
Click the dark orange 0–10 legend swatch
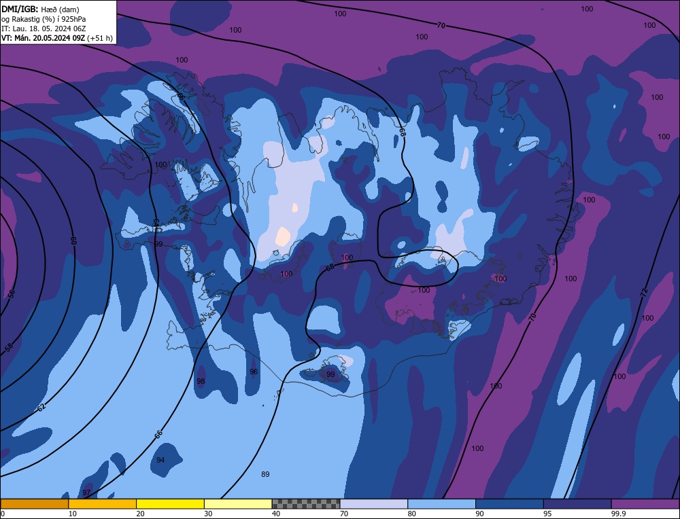(x=34, y=504)
